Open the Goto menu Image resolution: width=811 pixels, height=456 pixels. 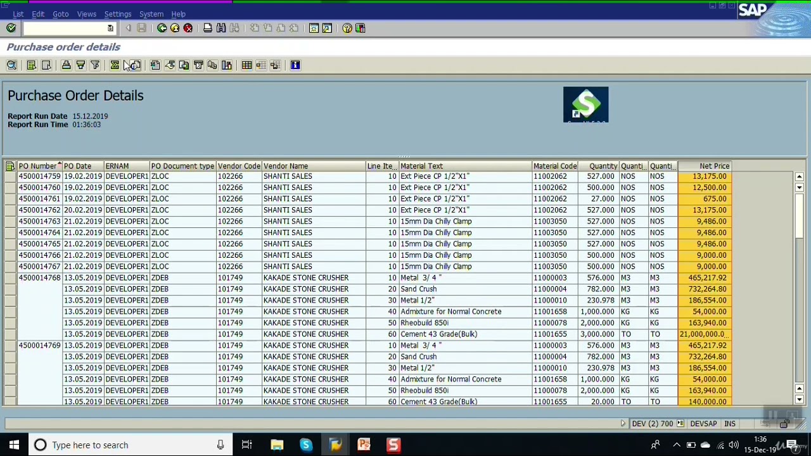pos(60,14)
